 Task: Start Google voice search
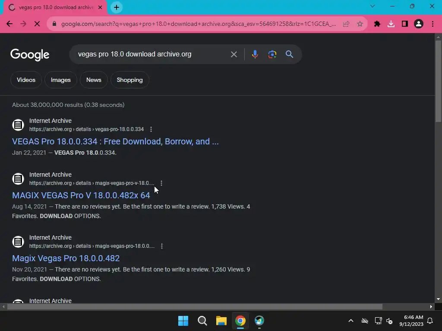(x=255, y=54)
